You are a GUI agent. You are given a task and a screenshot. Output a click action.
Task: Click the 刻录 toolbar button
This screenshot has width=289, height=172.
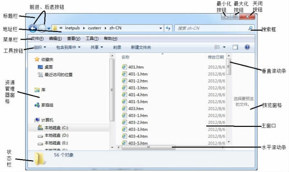[117, 47]
